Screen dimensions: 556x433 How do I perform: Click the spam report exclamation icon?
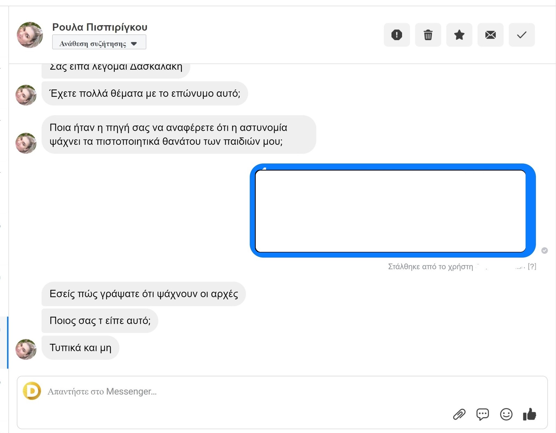coord(396,35)
